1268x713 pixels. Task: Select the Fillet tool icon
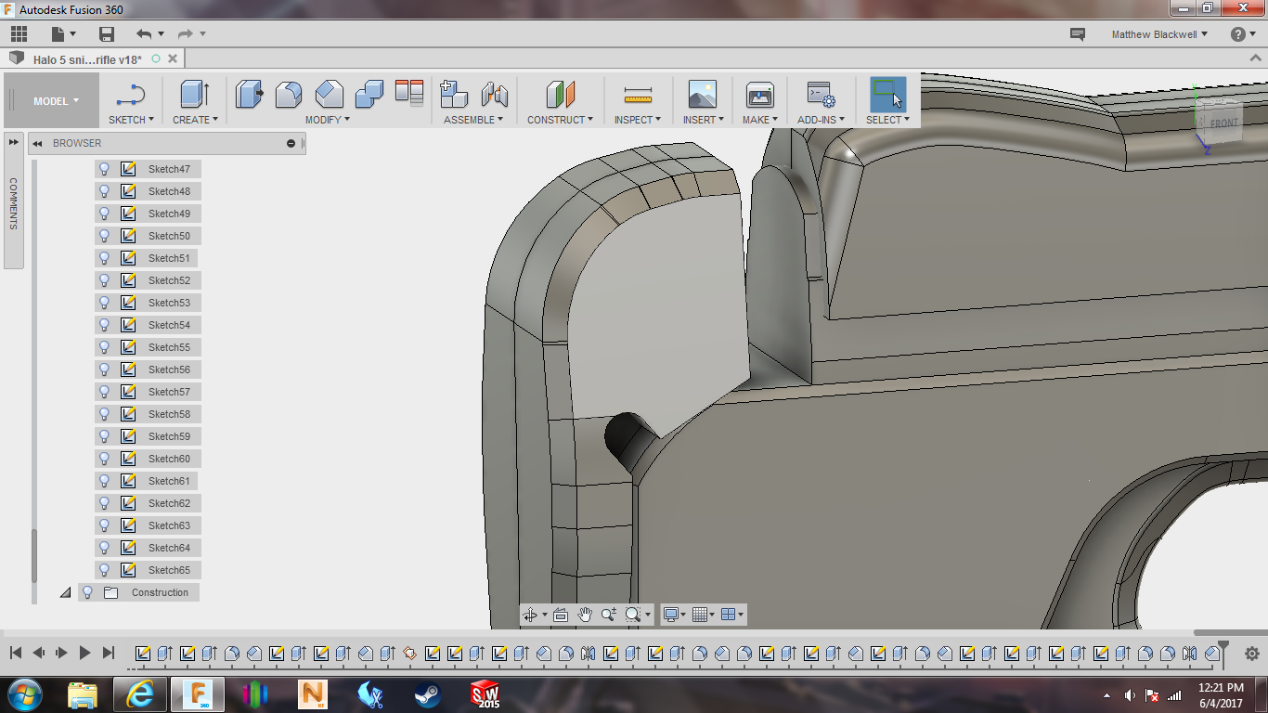coord(289,95)
